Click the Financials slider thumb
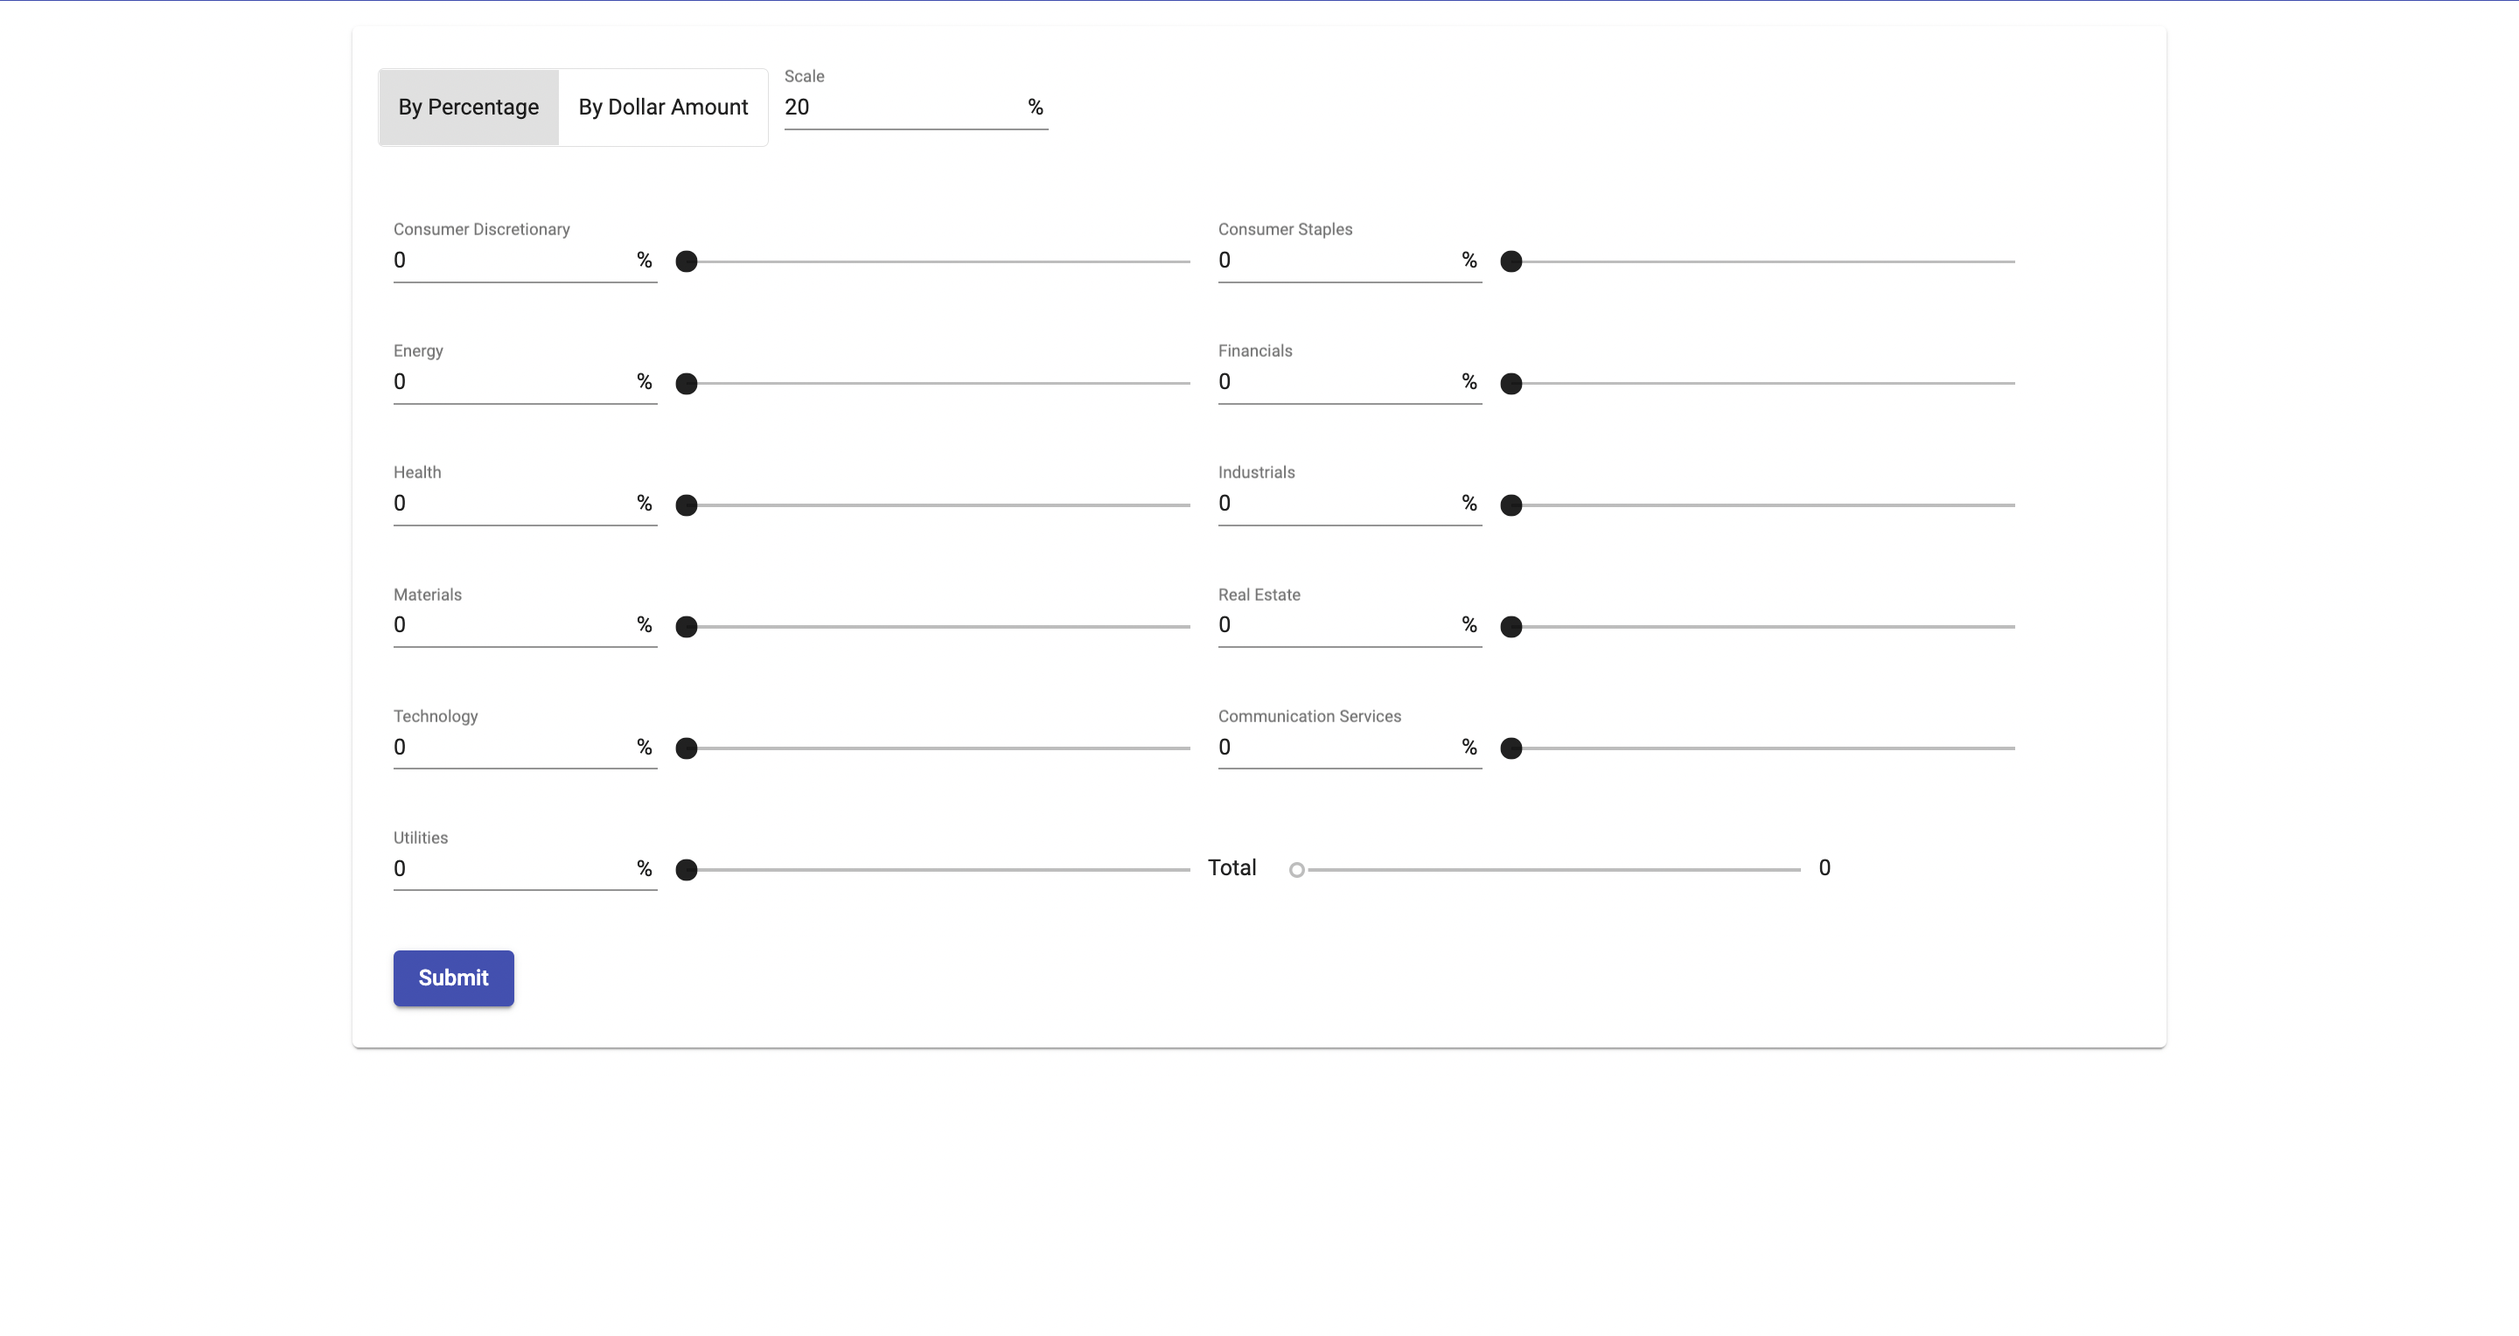The height and width of the screenshot is (1336, 2519). click(1511, 383)
